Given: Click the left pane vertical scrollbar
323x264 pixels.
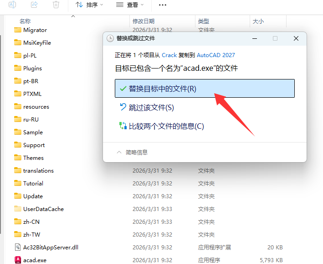Looking at the screenshot, I should tap(0, 134).
